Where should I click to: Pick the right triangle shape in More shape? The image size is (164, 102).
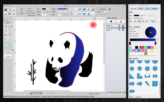pyautogui.click(x=132, y=76)
